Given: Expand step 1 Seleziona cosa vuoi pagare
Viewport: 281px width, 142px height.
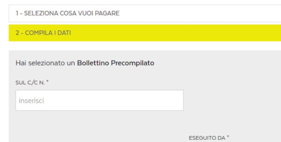Looking at the screenshot, I should click(x=145, y=13).
